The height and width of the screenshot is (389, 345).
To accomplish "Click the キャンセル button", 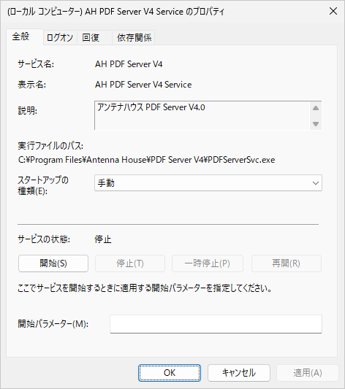I will (x=239, y=373).
